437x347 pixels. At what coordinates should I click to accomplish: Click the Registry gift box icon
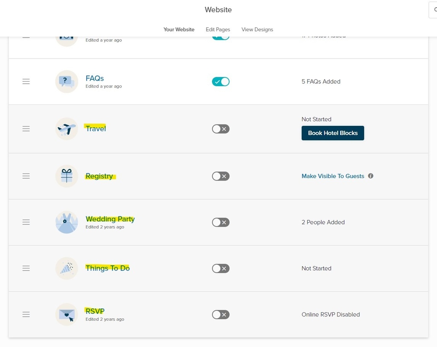pos(67,176)
